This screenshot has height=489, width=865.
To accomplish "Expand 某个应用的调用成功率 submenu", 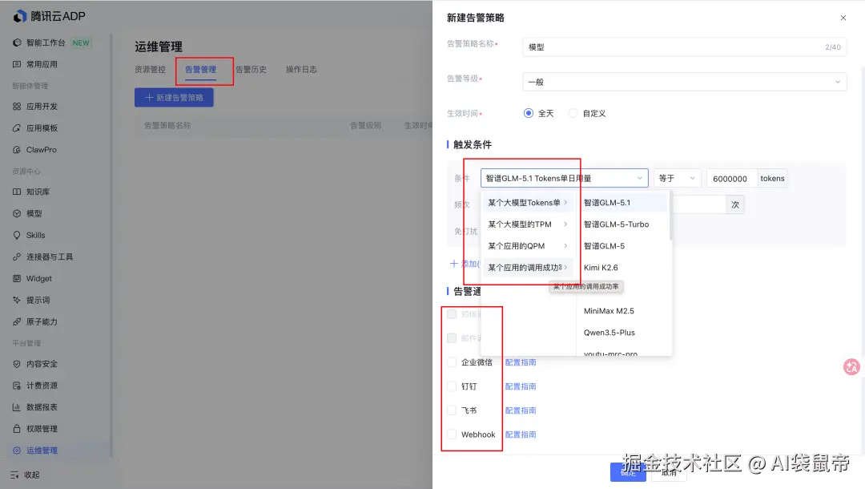I will pos(528,267).
